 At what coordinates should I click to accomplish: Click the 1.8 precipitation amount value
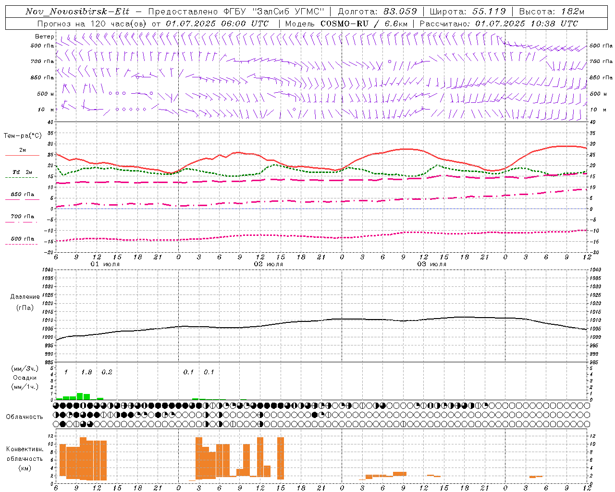tap(86, 372)
